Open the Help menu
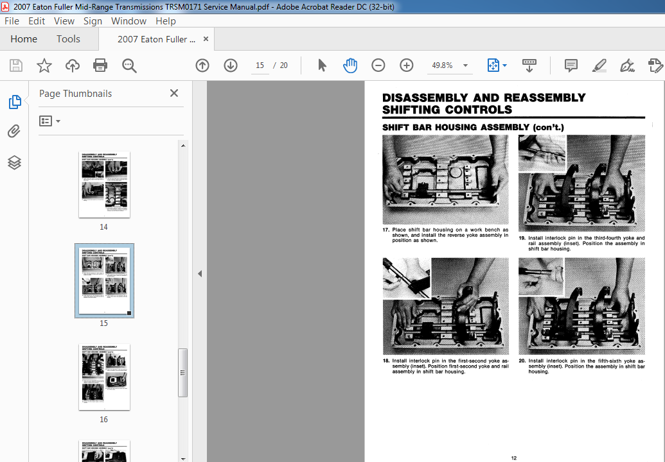Image resolution: width=665 pixels, height=462 pixels. 165,21
